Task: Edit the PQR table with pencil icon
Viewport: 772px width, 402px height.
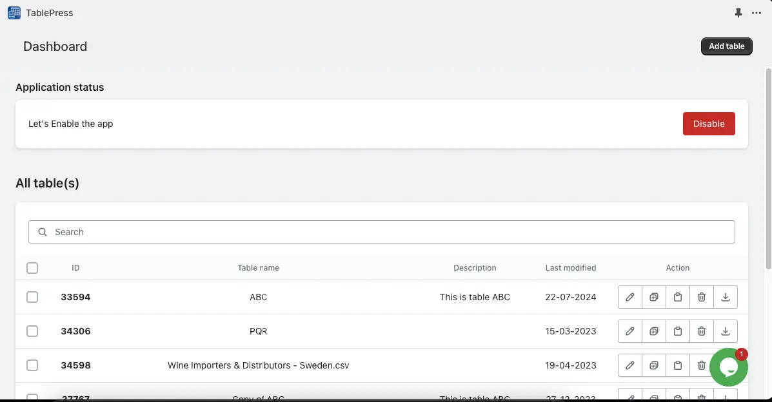Action: pyautogui.click(x=630, y=331)
